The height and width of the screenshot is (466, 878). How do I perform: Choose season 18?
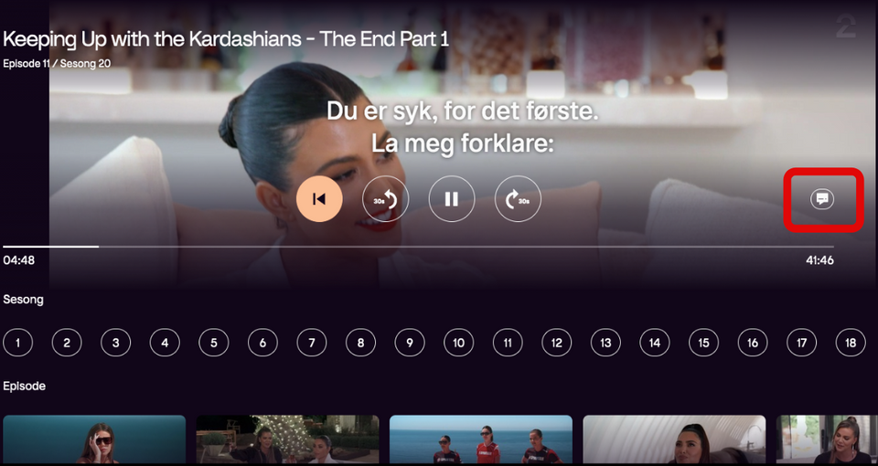coord(851,343)
